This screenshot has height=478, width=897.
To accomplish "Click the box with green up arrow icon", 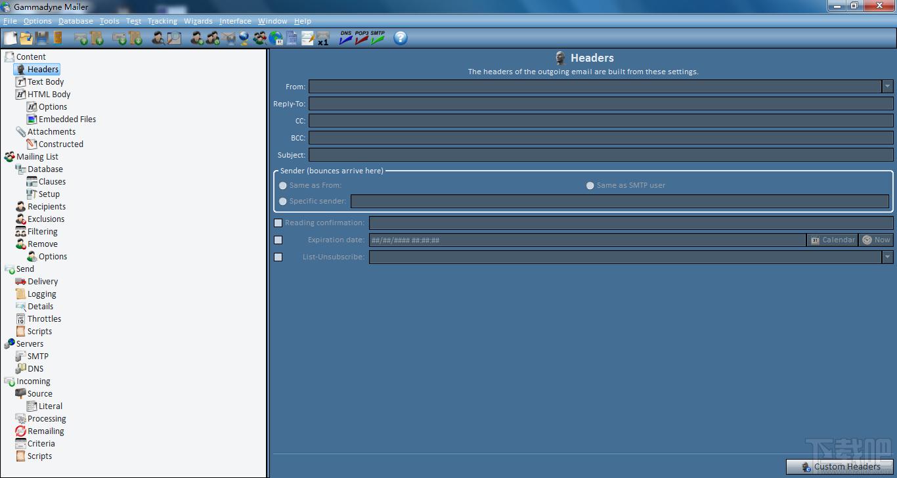I will tap(97, 38).
